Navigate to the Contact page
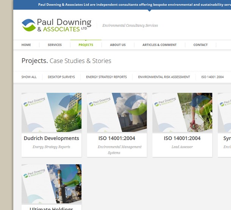 200,45
